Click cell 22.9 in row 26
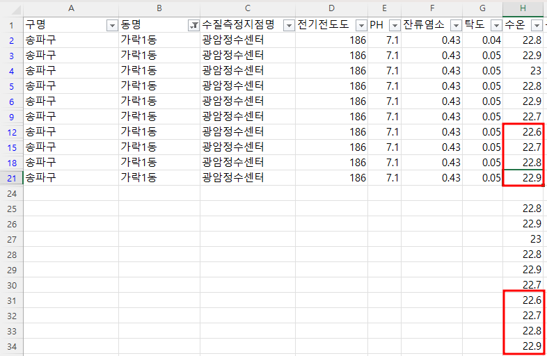547x356 pixels. pos(532,224)
